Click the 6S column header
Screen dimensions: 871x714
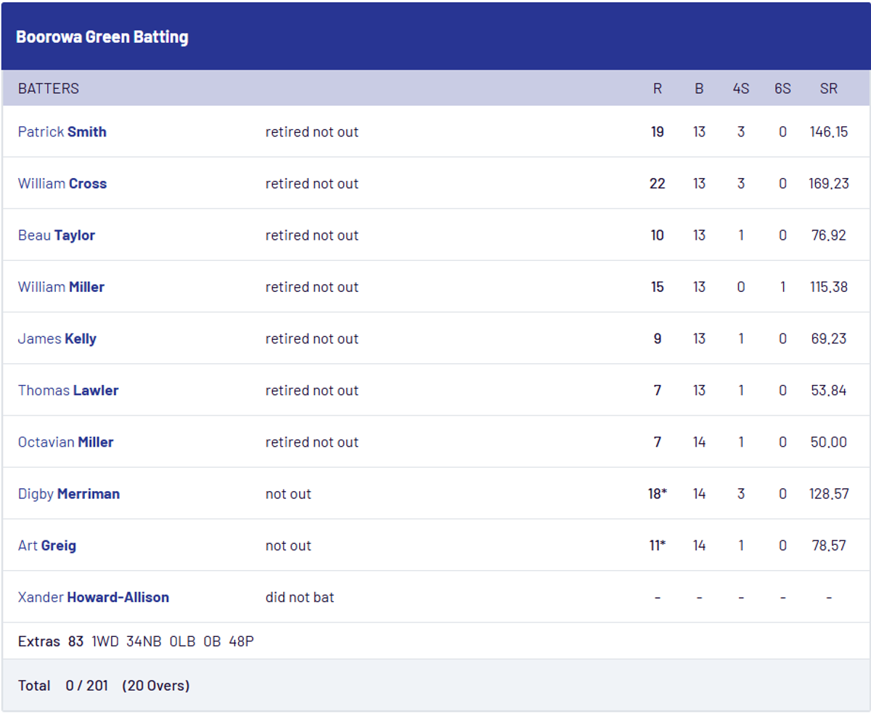(782, 89)
